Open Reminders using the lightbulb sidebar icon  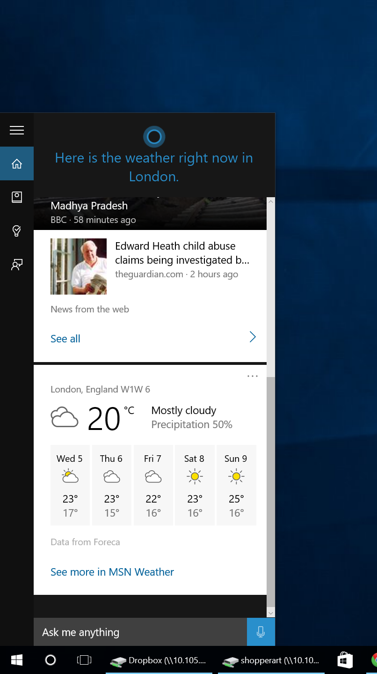point(17,231)
